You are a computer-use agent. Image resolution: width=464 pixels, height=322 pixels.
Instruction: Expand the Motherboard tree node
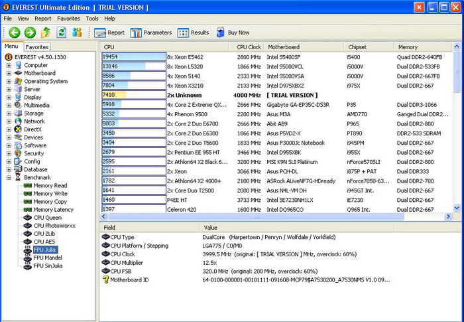[9, 73]
